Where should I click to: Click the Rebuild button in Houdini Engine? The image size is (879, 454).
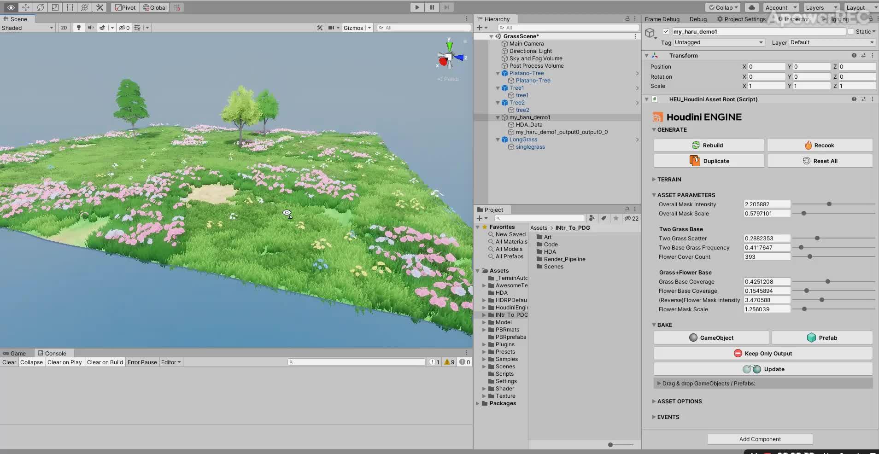coord(709,145)
